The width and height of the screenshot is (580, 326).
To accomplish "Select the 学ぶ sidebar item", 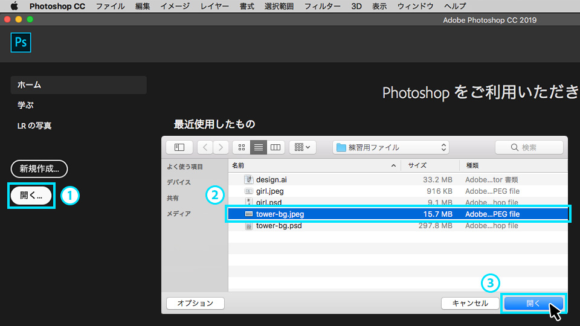I will tap(25, 105).
